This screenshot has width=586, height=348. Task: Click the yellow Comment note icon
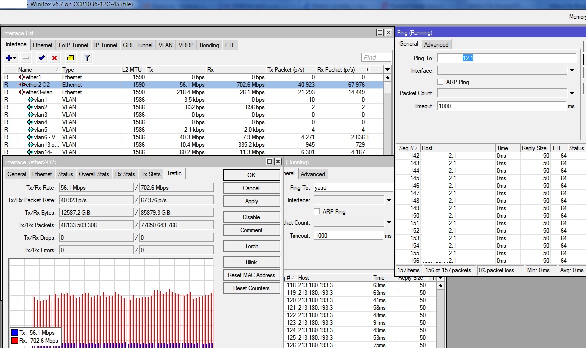point(70,58)
